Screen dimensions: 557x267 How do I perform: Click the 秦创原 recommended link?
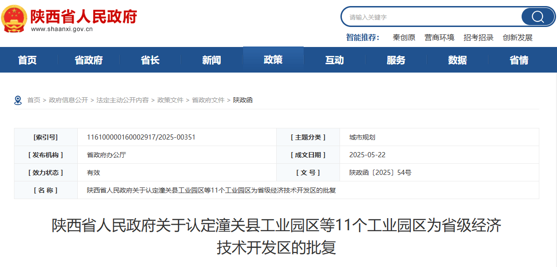pos(404,38)
